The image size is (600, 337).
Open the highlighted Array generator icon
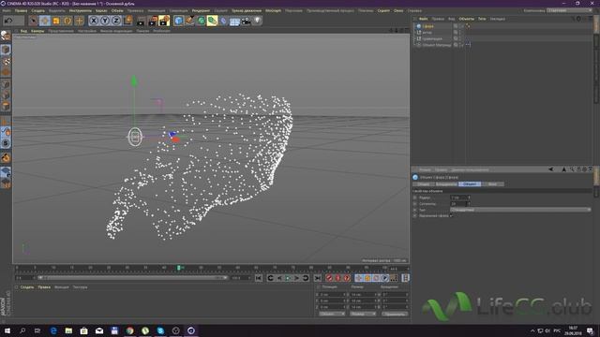click(x=213, y=21)
